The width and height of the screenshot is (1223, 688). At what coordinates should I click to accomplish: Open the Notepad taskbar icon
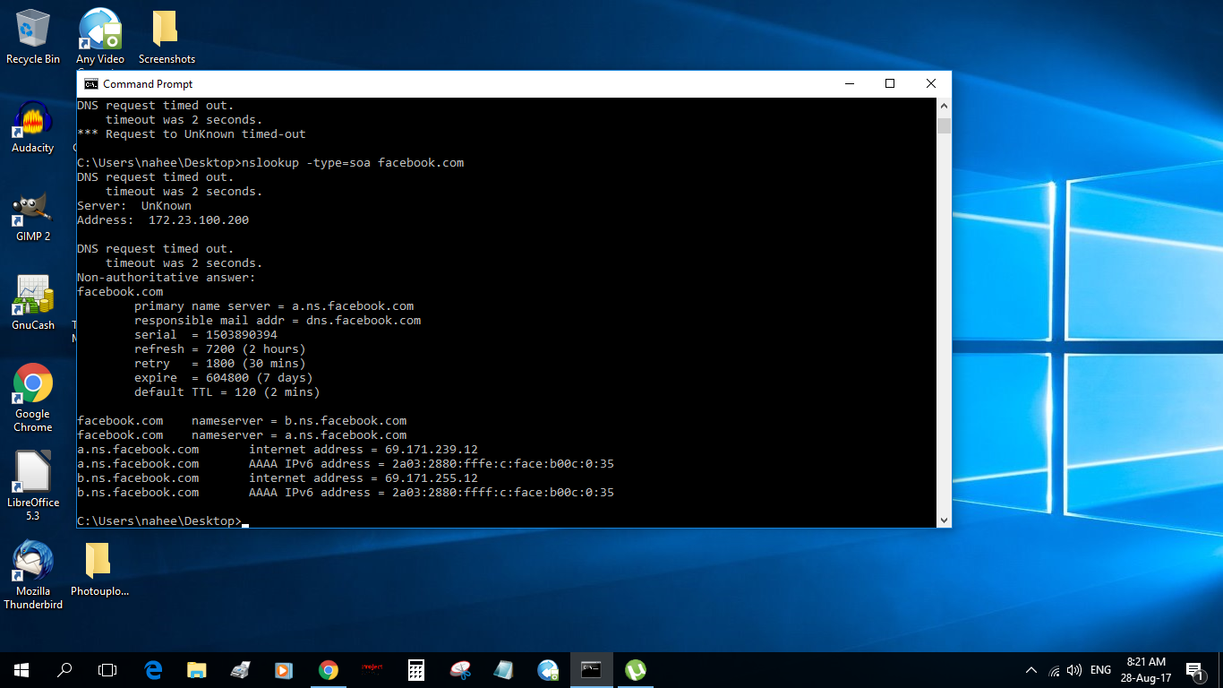(x=503, y=670)
